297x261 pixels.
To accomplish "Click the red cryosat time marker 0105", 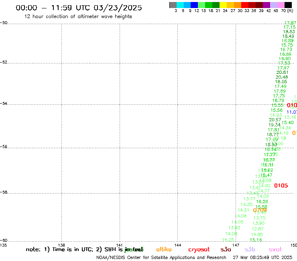I will click(x=281, y=186).
